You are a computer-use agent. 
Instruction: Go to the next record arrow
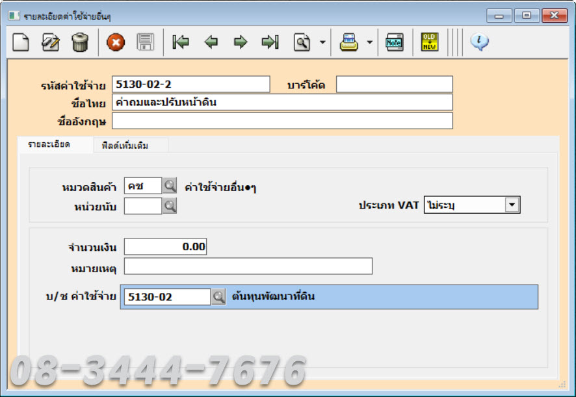point(241,42)
